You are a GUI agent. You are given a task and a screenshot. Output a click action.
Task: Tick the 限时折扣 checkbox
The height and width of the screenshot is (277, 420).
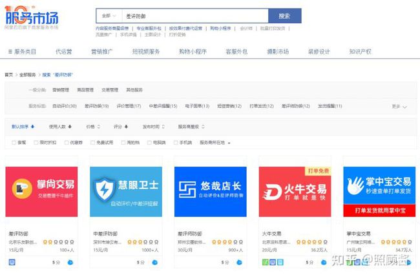tap(36, 143)
